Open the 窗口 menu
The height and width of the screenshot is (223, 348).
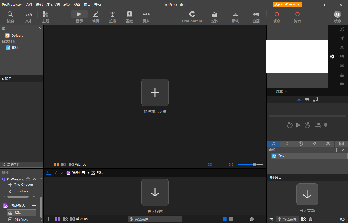click(87, 5)
